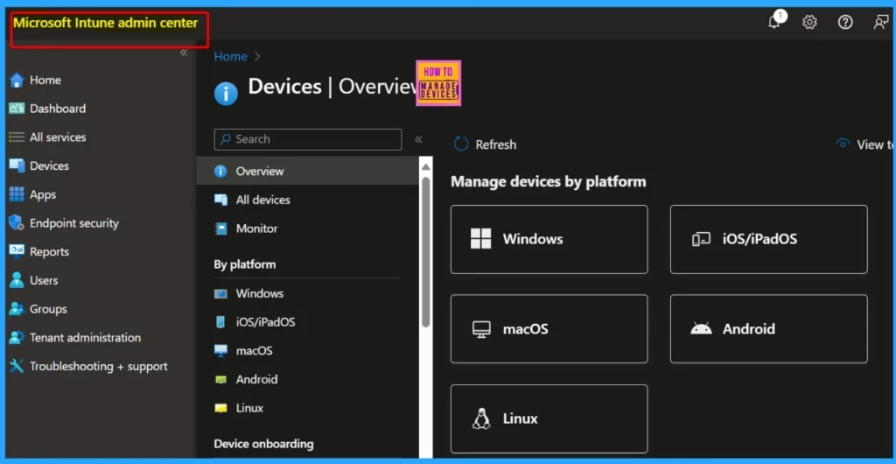The height and width of the screenshot is (464, 896).
Task: Click the Home breadcrumb link
Action: tap(230, 57)
